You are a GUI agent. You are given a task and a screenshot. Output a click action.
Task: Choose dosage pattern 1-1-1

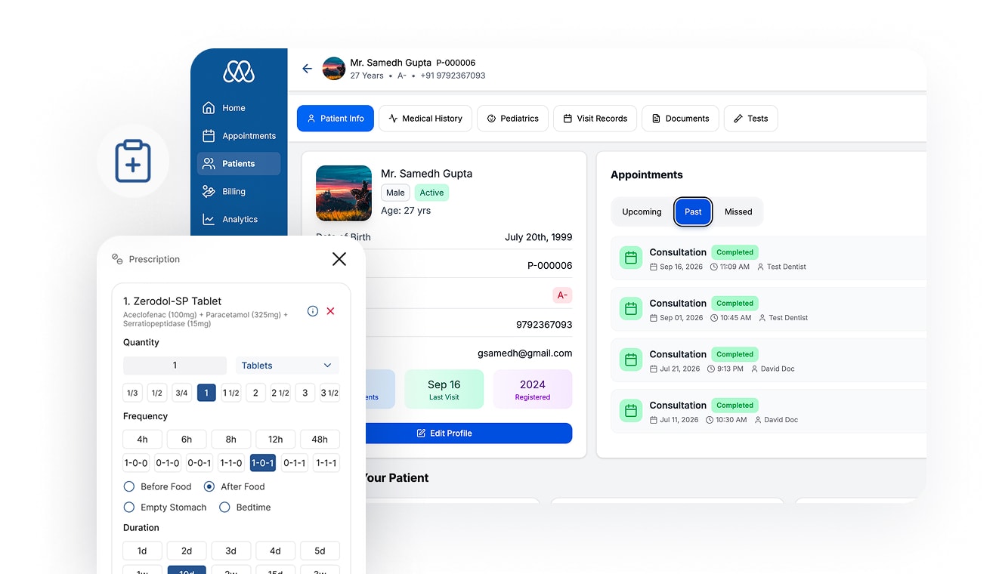(x=326, y=463)
